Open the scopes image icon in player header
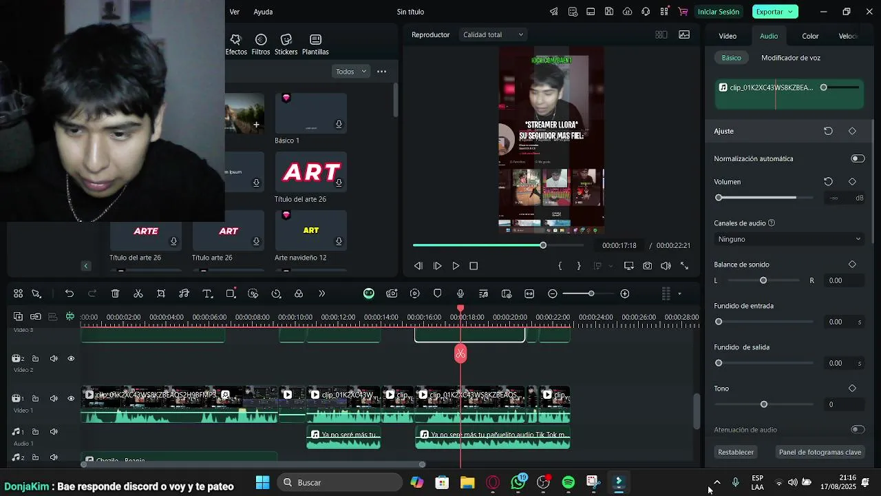881x496 pixels. (684, 34)
